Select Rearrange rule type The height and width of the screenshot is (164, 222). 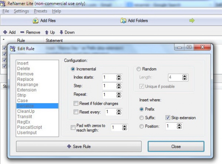click(37, 85)
